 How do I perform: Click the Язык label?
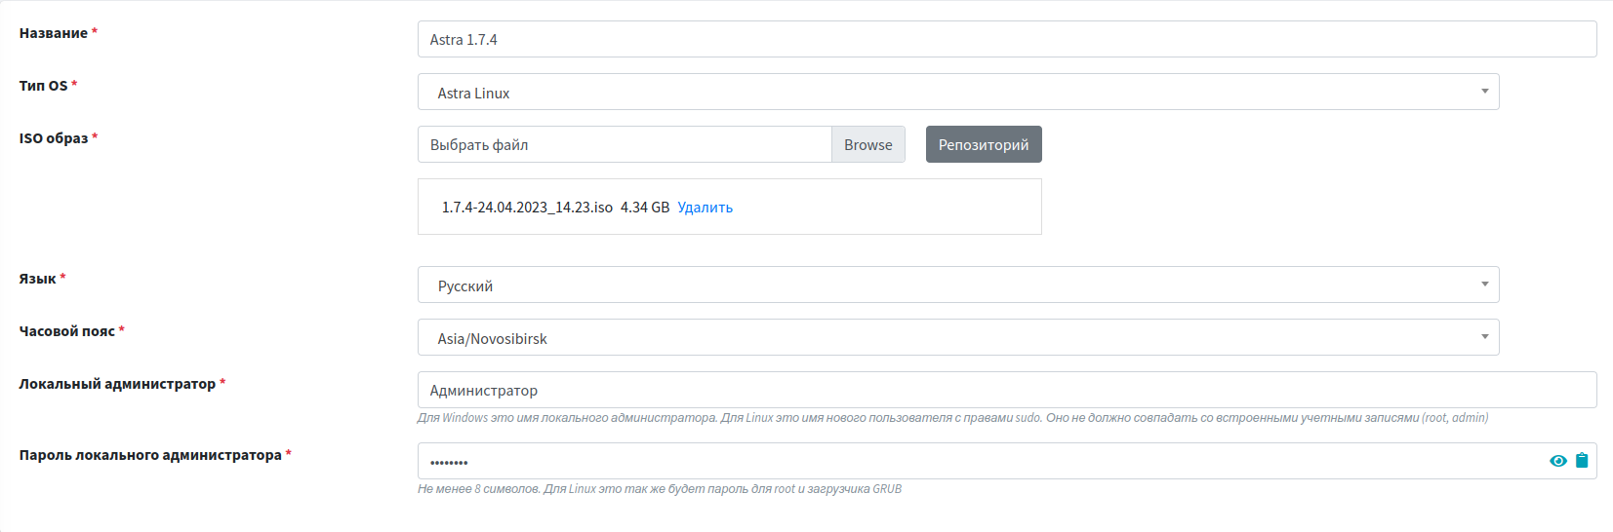click(x=38, y=279)
